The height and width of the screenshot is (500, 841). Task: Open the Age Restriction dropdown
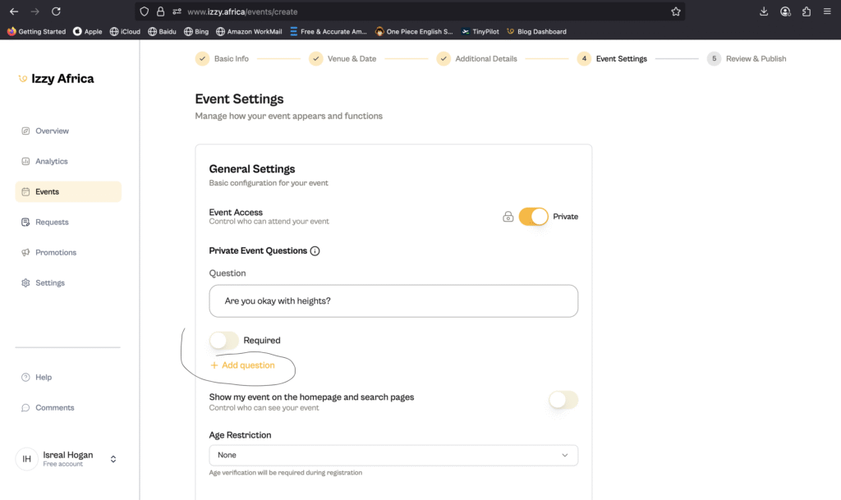393,455
